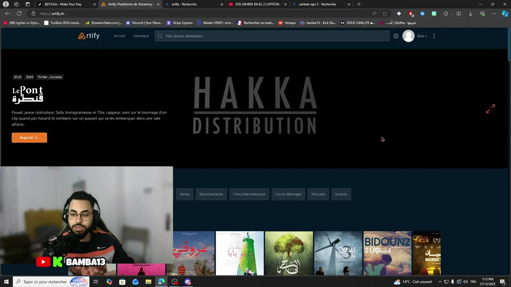Go back in browser history
The width and height of the screenshot is (511, 287).
coord(7,14)
